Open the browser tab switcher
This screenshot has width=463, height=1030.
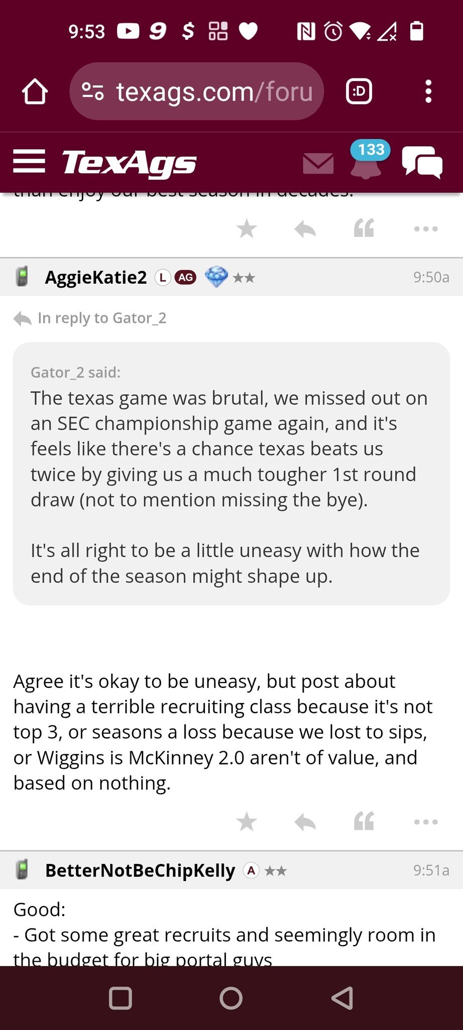tap(359, 92)
